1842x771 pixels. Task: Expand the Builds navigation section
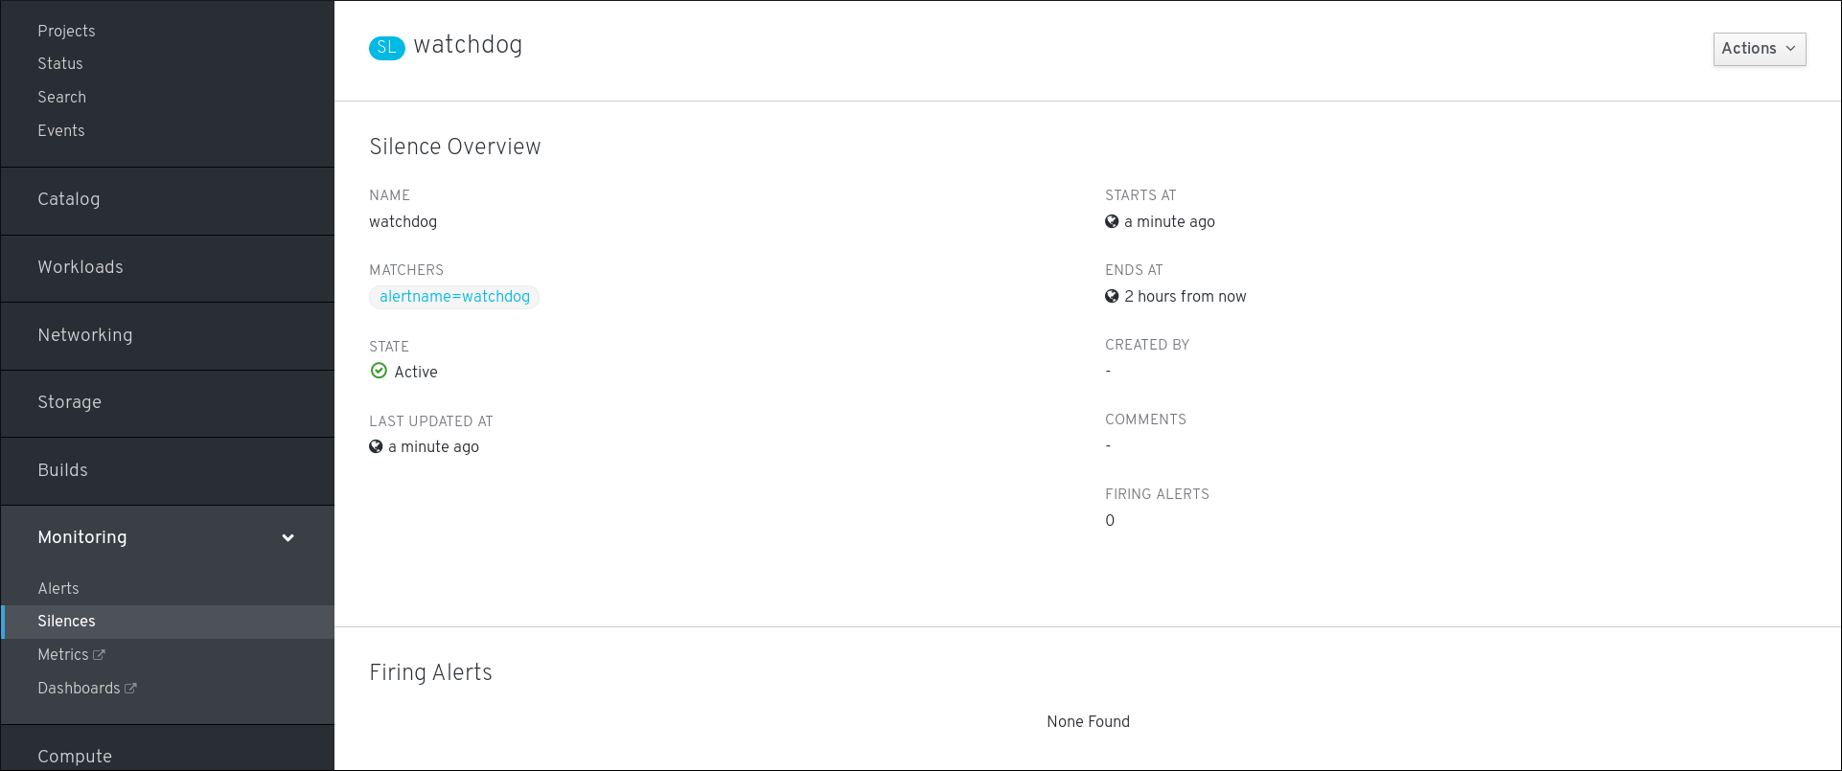62,470
